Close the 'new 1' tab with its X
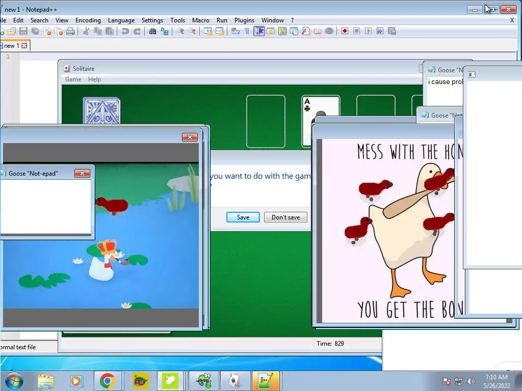This screenshot has height=391, width=522. [x=24, y=45]
